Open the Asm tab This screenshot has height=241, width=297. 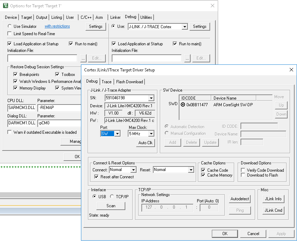99,17
